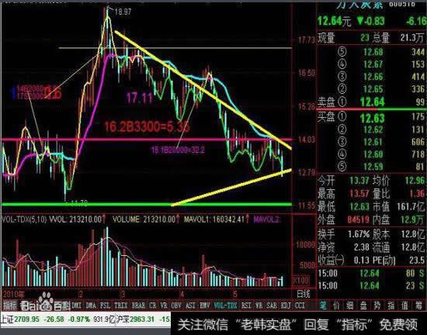The width and height of the screenshot is (427, 335).
Task: Click the red 16.2B3300=5.35 annotation
Action: 147,126
